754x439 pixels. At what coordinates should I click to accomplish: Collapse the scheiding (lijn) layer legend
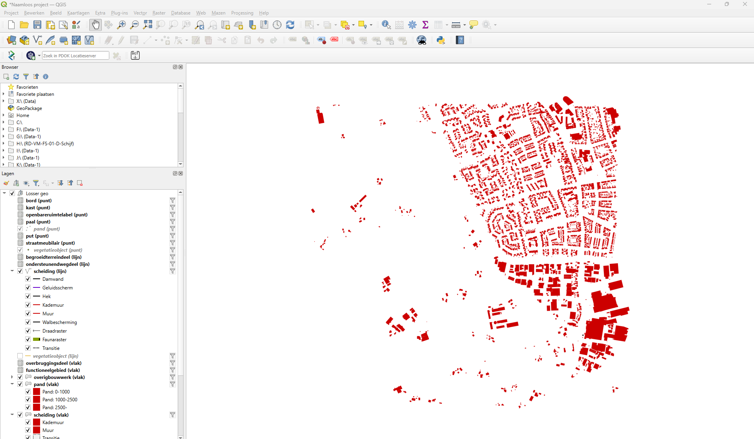[x=12, y=271]
